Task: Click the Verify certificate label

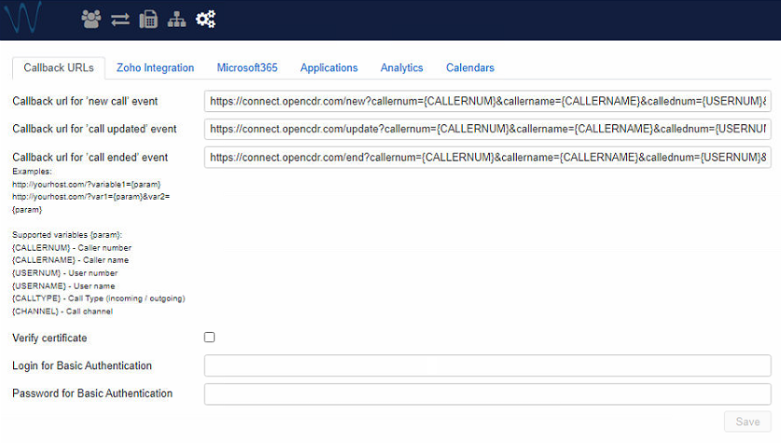Action: click(x=49, y=338)
